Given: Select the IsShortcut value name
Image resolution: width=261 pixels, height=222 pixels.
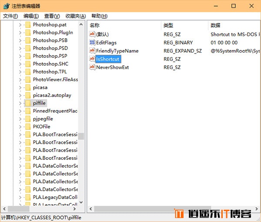Looking at the screenshot, I should click(x=108, y=59).
